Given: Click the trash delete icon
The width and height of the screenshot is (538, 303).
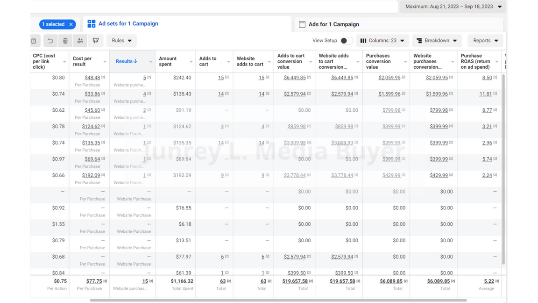Looking at the screenshot, I should (65, 41).
